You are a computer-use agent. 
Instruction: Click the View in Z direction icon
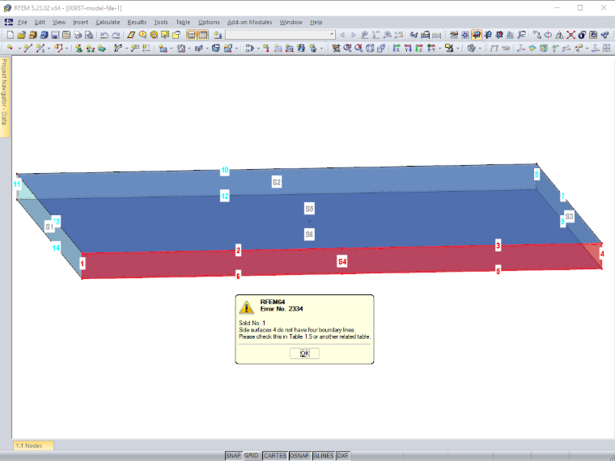[419, 48]
